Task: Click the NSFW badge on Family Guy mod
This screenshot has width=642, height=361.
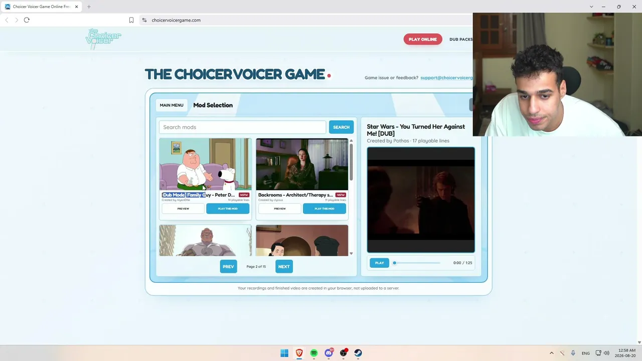Action: click(244, 195)
